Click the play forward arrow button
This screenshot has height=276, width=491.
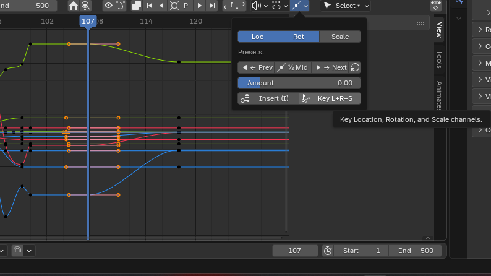pos(199,6)
